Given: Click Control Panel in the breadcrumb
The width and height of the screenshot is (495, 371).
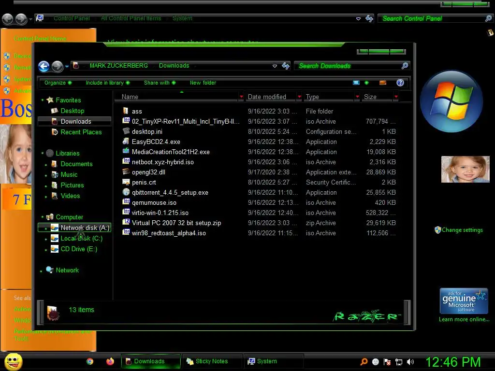Looking at the screenshot, I should pyautogui.click(x=72, y=18).
